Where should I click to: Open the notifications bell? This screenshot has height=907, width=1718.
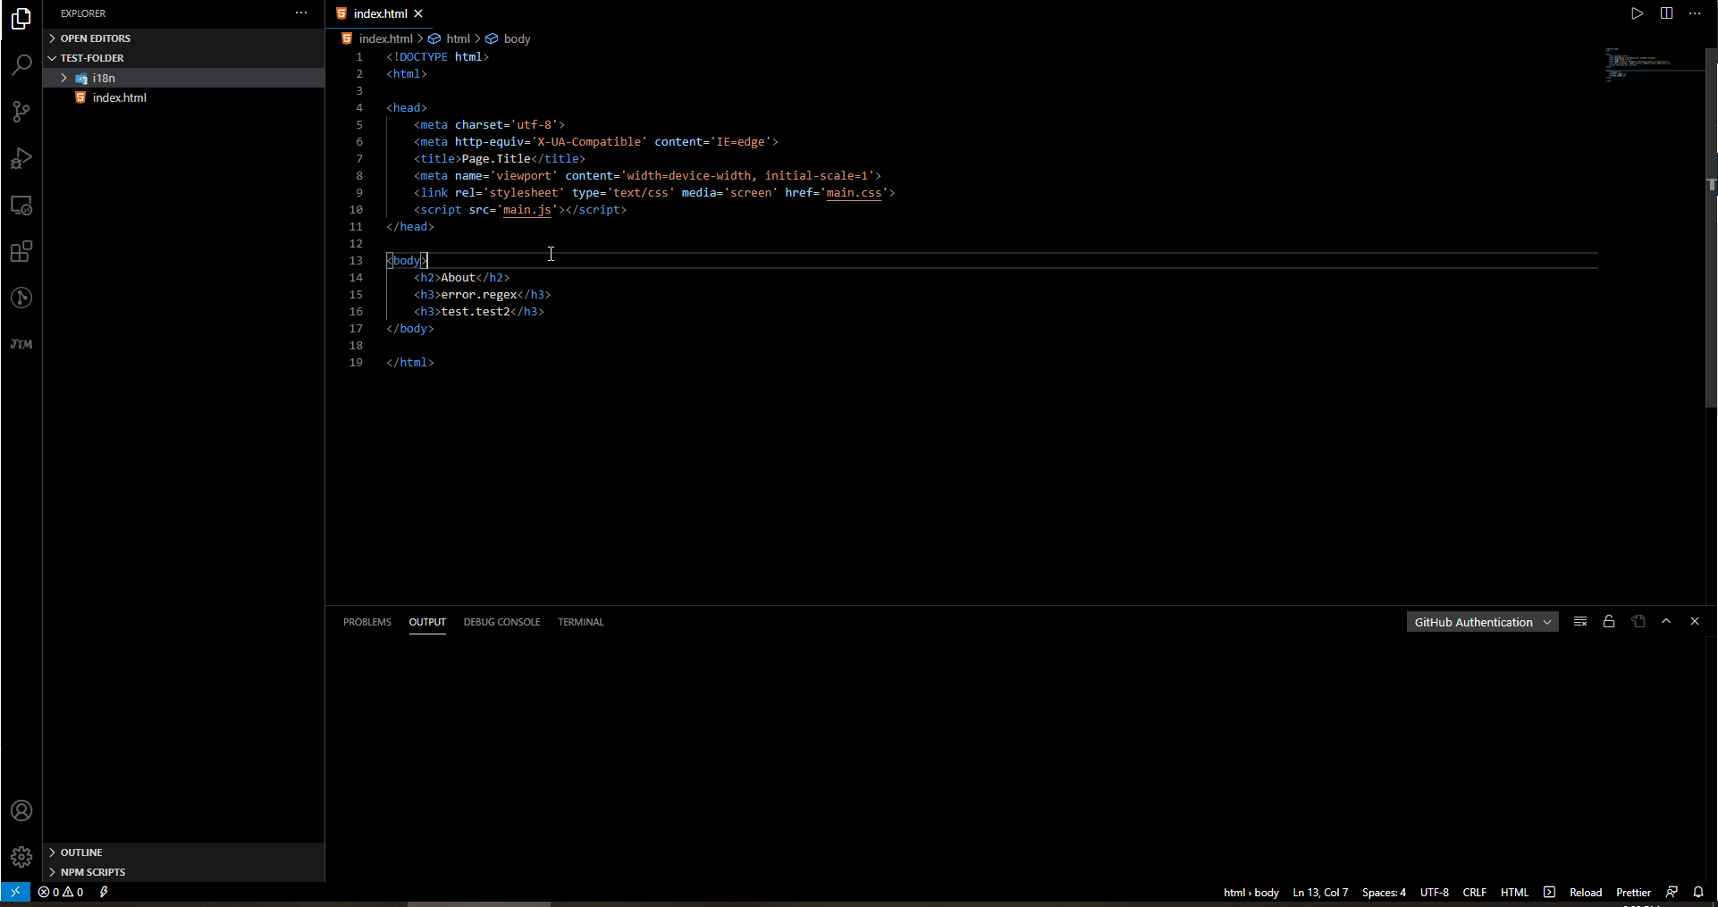coord(1698,892)
